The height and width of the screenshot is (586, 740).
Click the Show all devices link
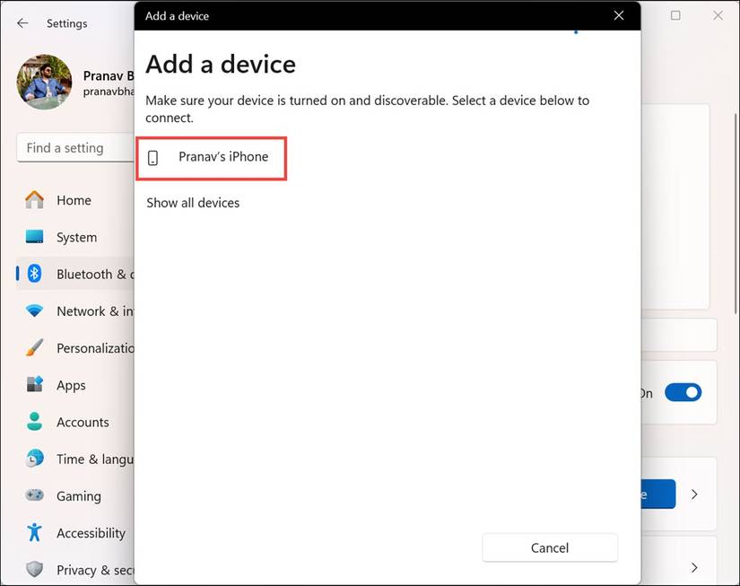point(192,202)
